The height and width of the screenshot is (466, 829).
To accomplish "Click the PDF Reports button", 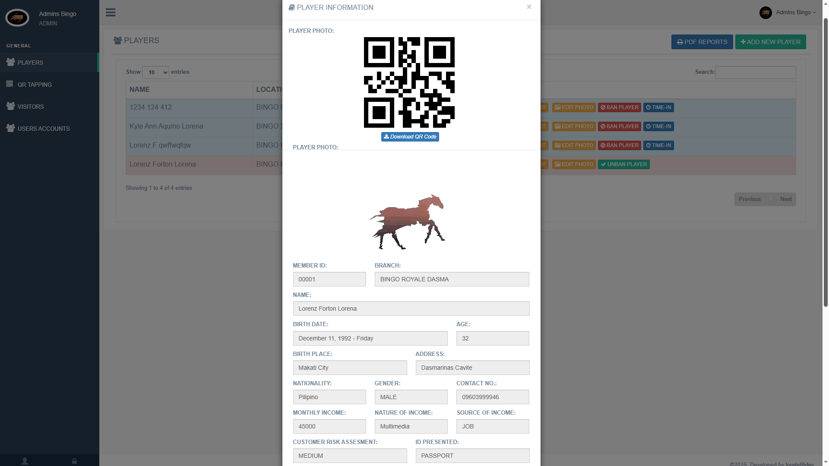I will click(702, 42).
